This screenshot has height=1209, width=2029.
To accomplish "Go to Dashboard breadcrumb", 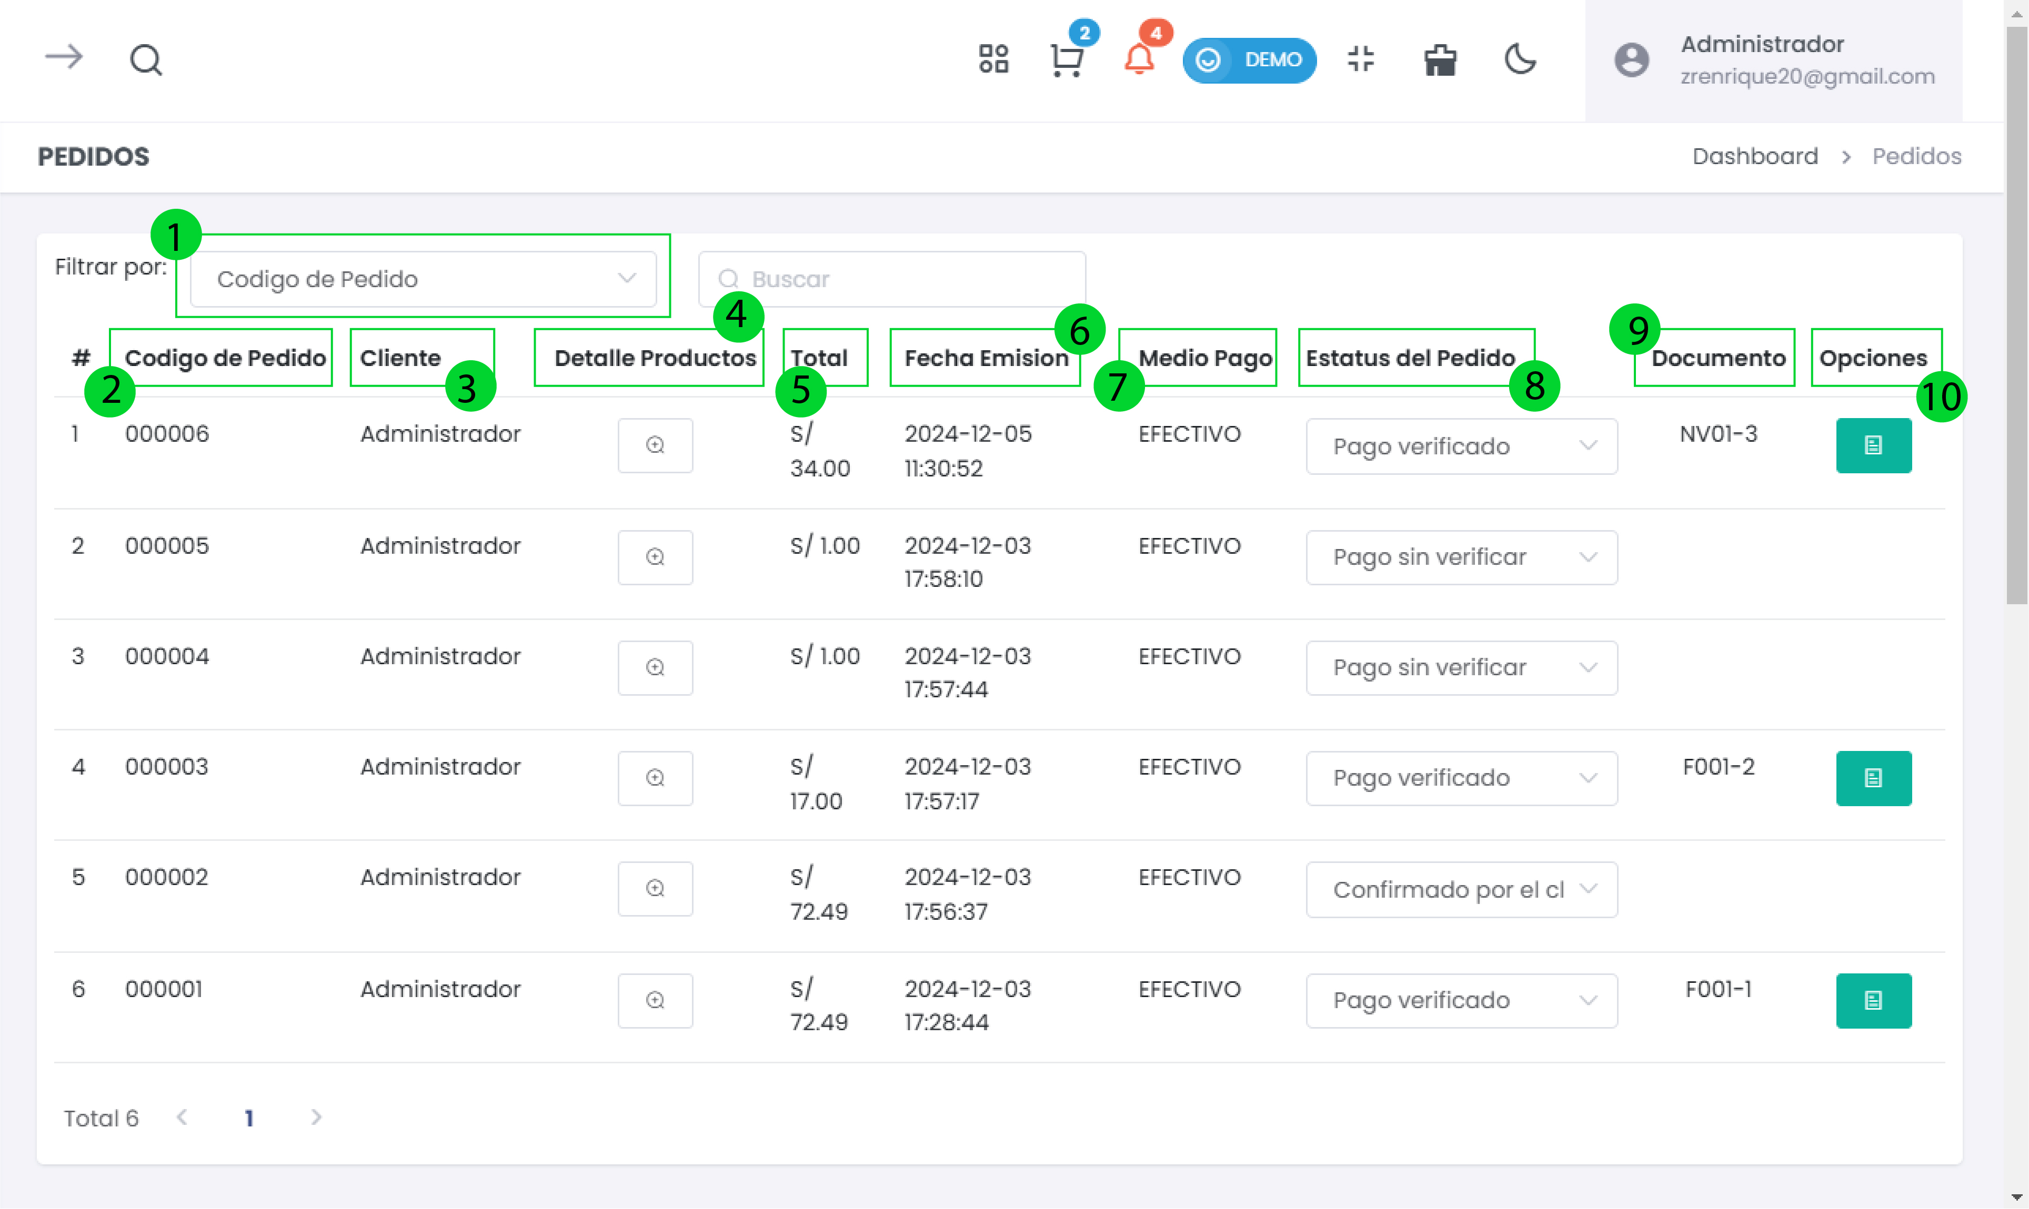I will click(1754, 156).
